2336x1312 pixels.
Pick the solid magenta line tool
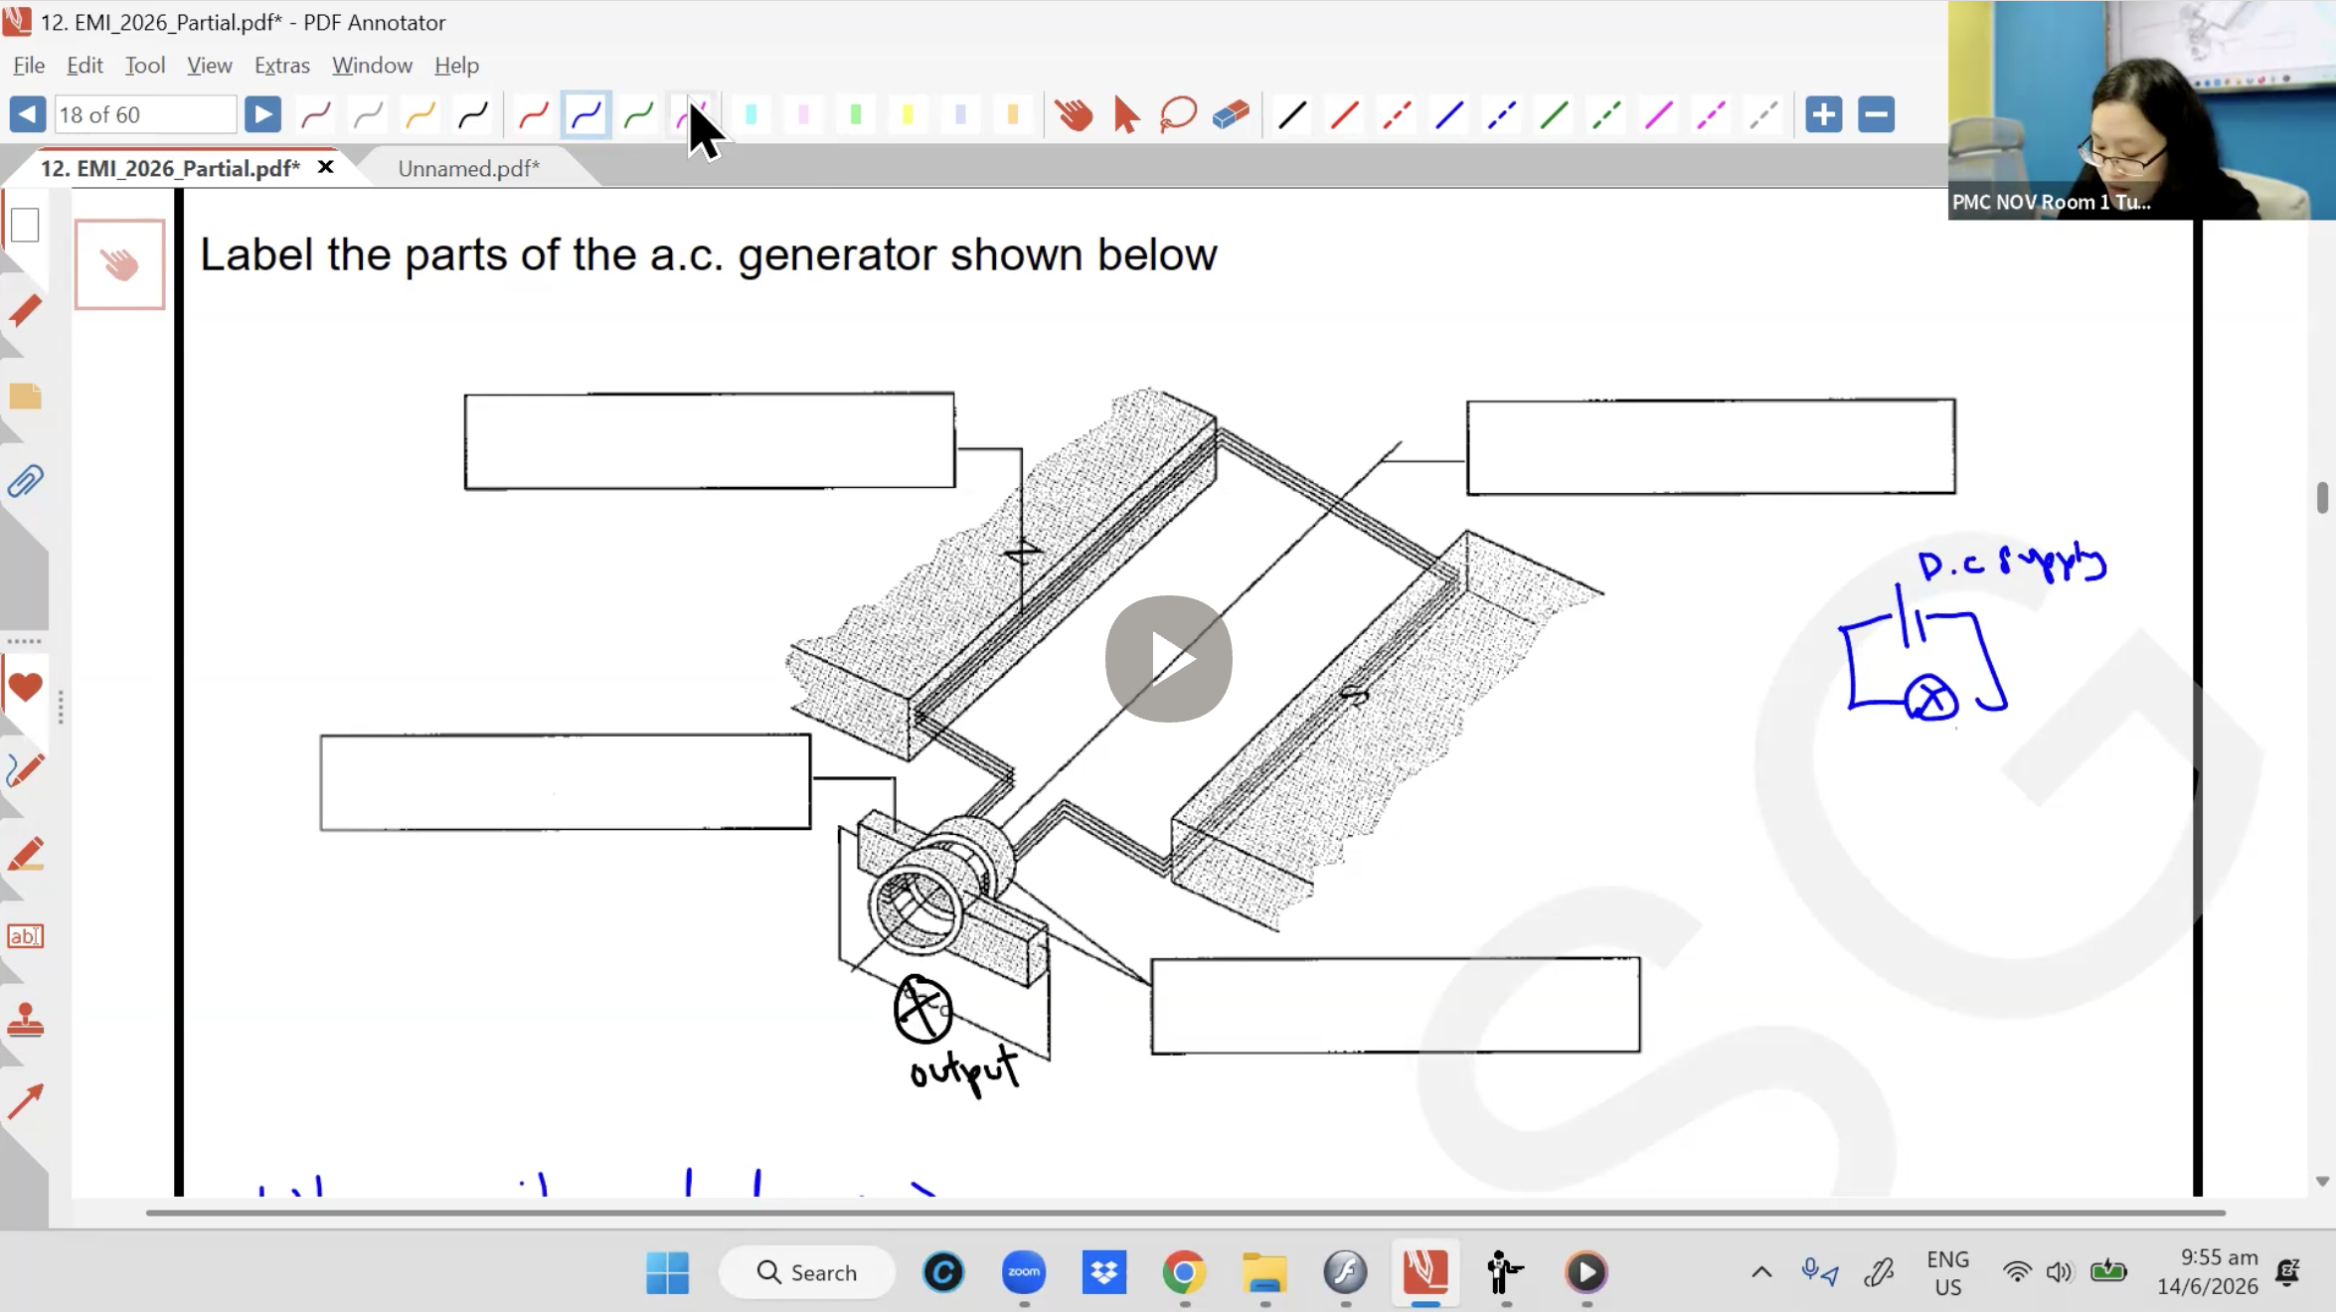1659,114
